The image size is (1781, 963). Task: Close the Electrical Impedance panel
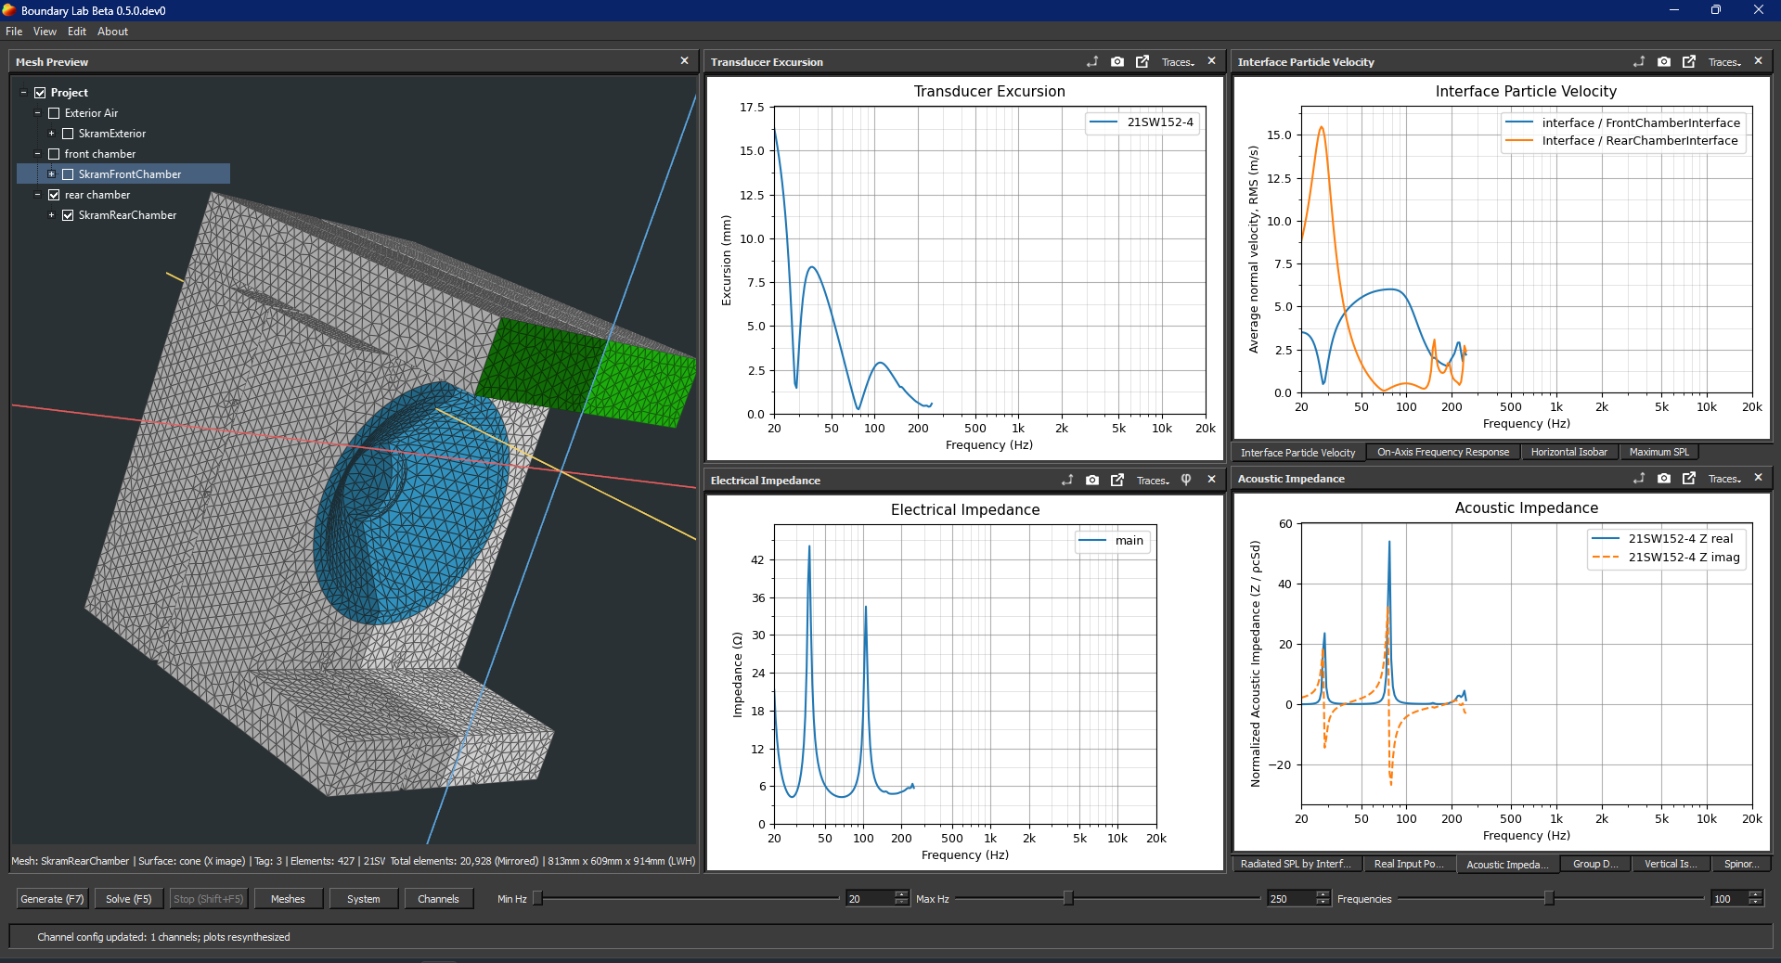(x=1211, y=480)
